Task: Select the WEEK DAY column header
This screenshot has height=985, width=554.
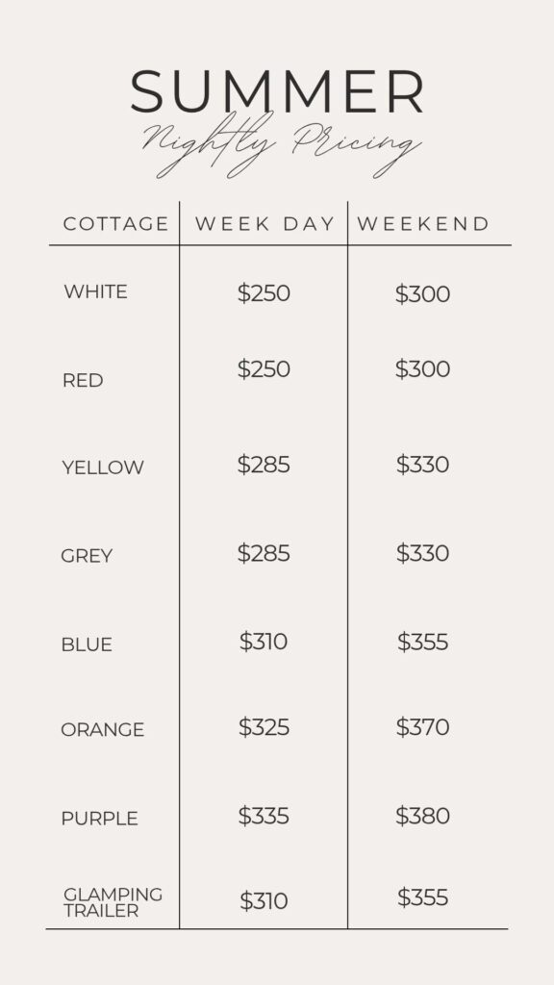Action: [x=264, y=223]
